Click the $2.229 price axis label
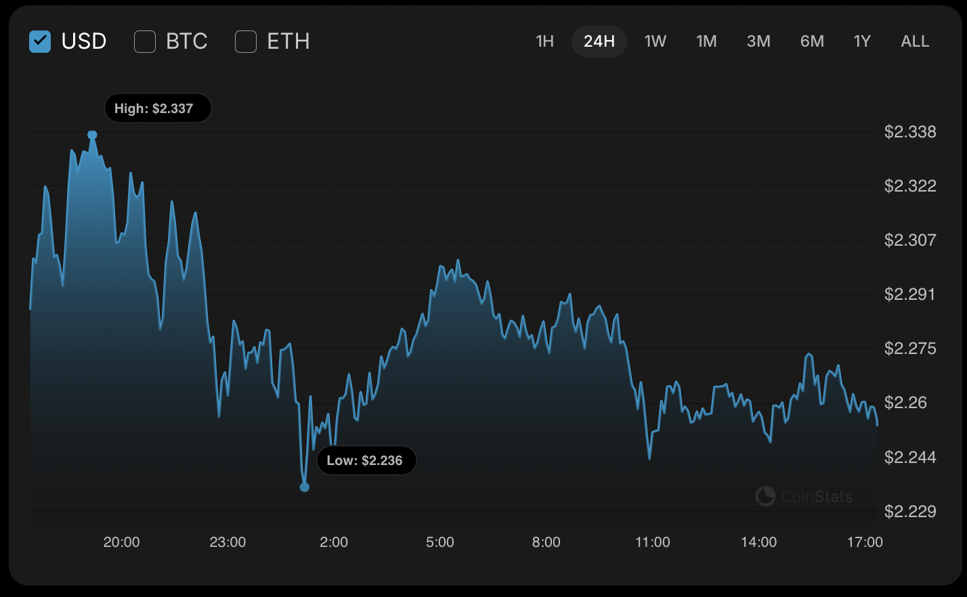967x597 pixels. 910,511
